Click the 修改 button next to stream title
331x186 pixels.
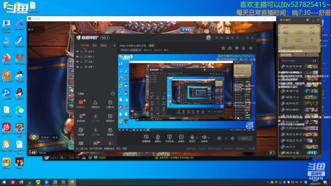point(151,45)
